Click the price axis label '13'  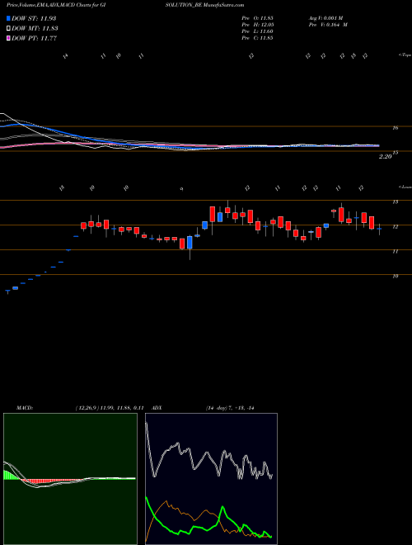pos(395,202)
